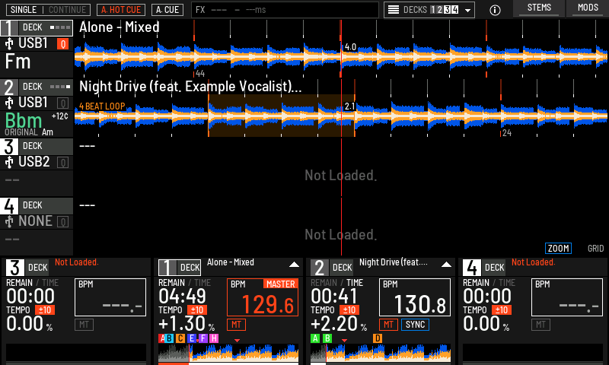This screenshot has height=365, width=609.
Task: Click MT button on unloaded deck 3
Action: [x=84, y=325]
